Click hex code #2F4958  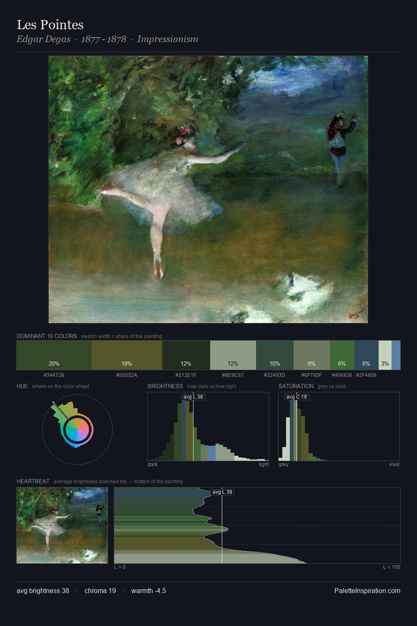pyautogui.click(x=366, y=375)
